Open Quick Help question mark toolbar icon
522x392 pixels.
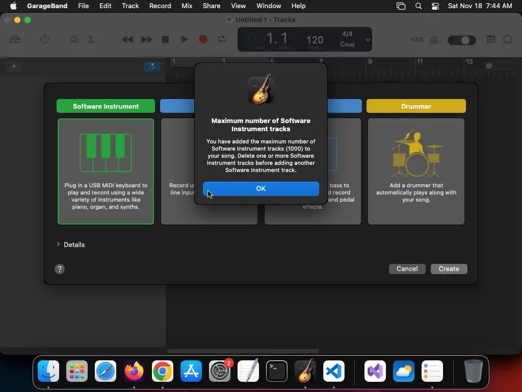tap(45, 39)
